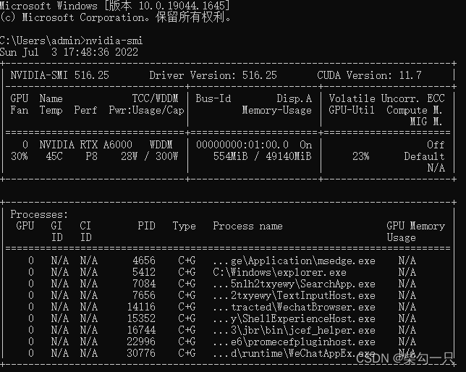This screenshot has height=372, width=466.
Task: Click the Type column header
Action: click(185, 226)
